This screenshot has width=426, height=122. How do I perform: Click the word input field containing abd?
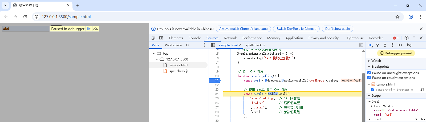[x=26, y=29]
